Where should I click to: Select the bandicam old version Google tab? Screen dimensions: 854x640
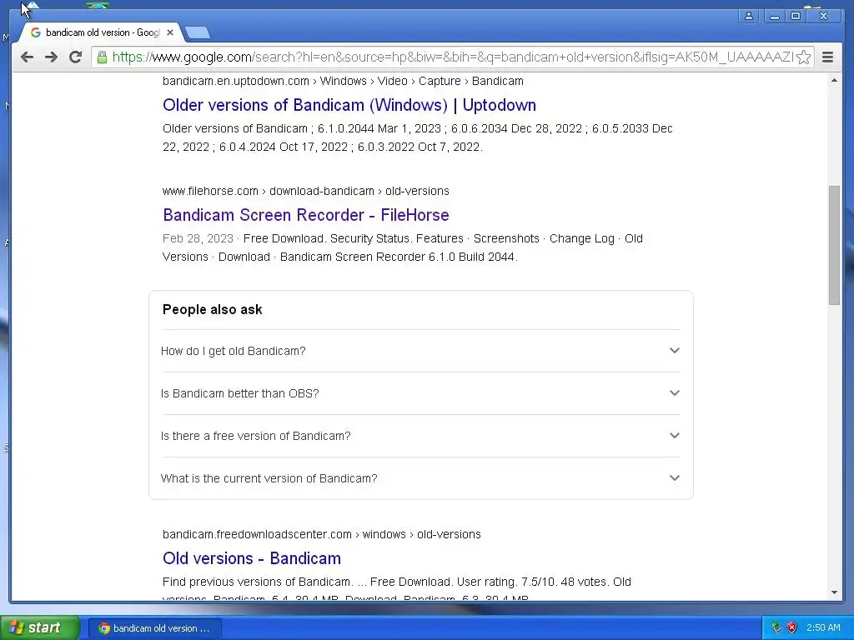pos(102,32)
